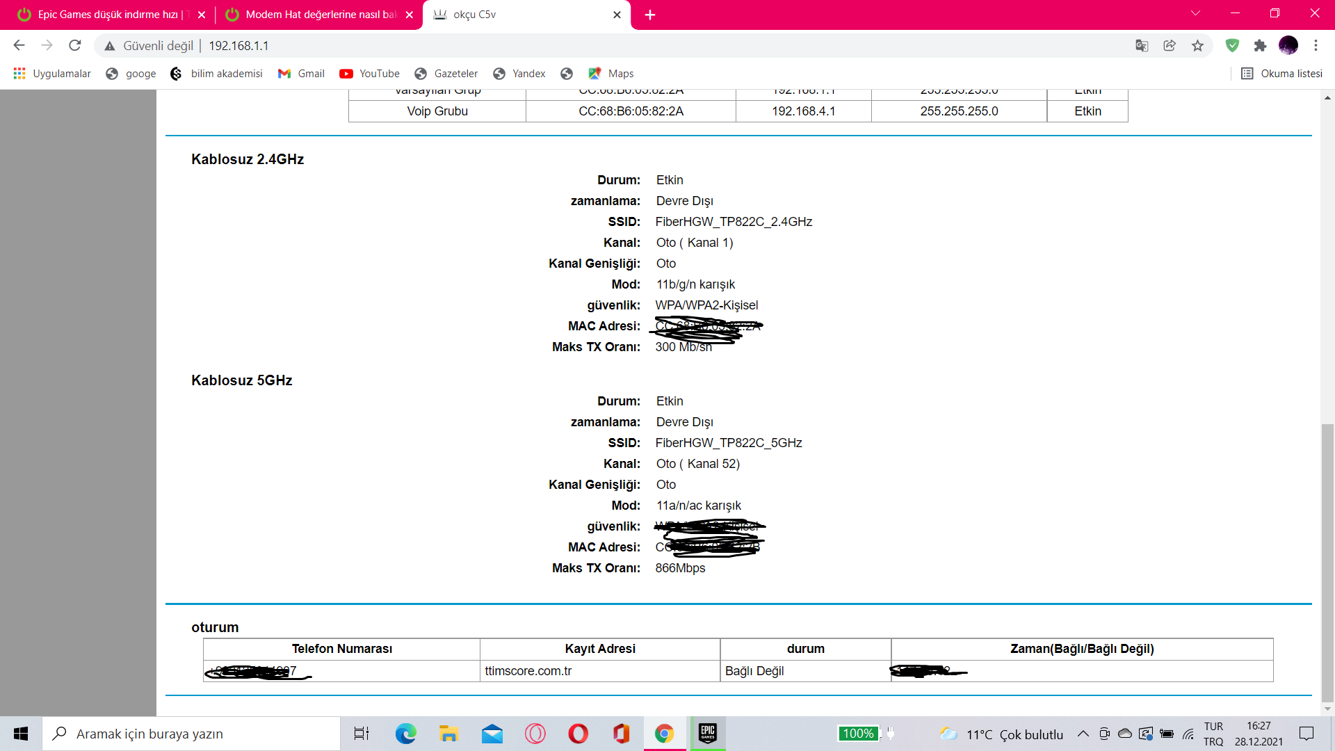Open the Extensions puzzle piece icon

(1260, 46)
